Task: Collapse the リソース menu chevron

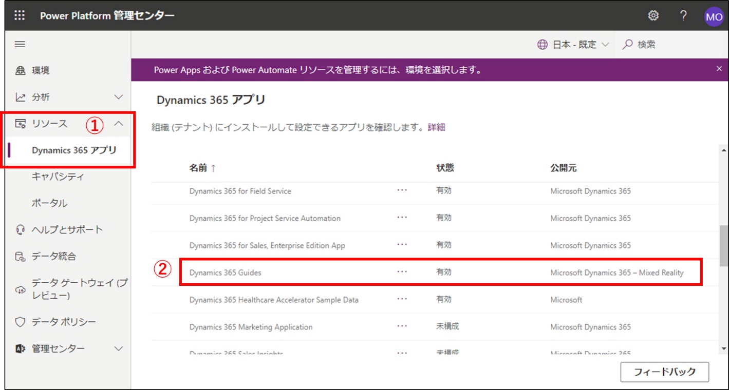Action: (x=118, y=124)
